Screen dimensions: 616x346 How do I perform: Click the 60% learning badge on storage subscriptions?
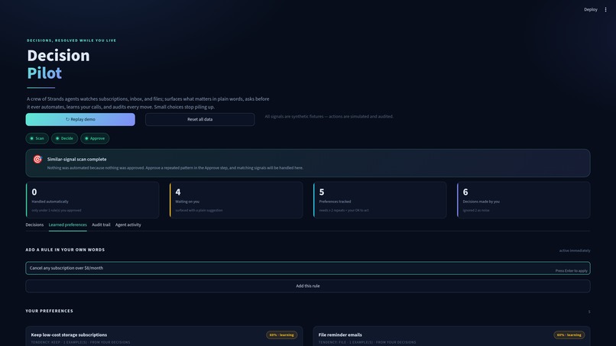pyautogui.click(x=282, y=335)
